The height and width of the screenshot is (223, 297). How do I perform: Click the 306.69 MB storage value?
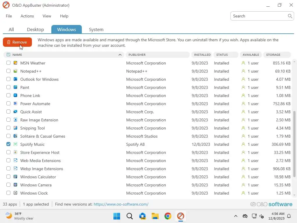pos(281,144)
